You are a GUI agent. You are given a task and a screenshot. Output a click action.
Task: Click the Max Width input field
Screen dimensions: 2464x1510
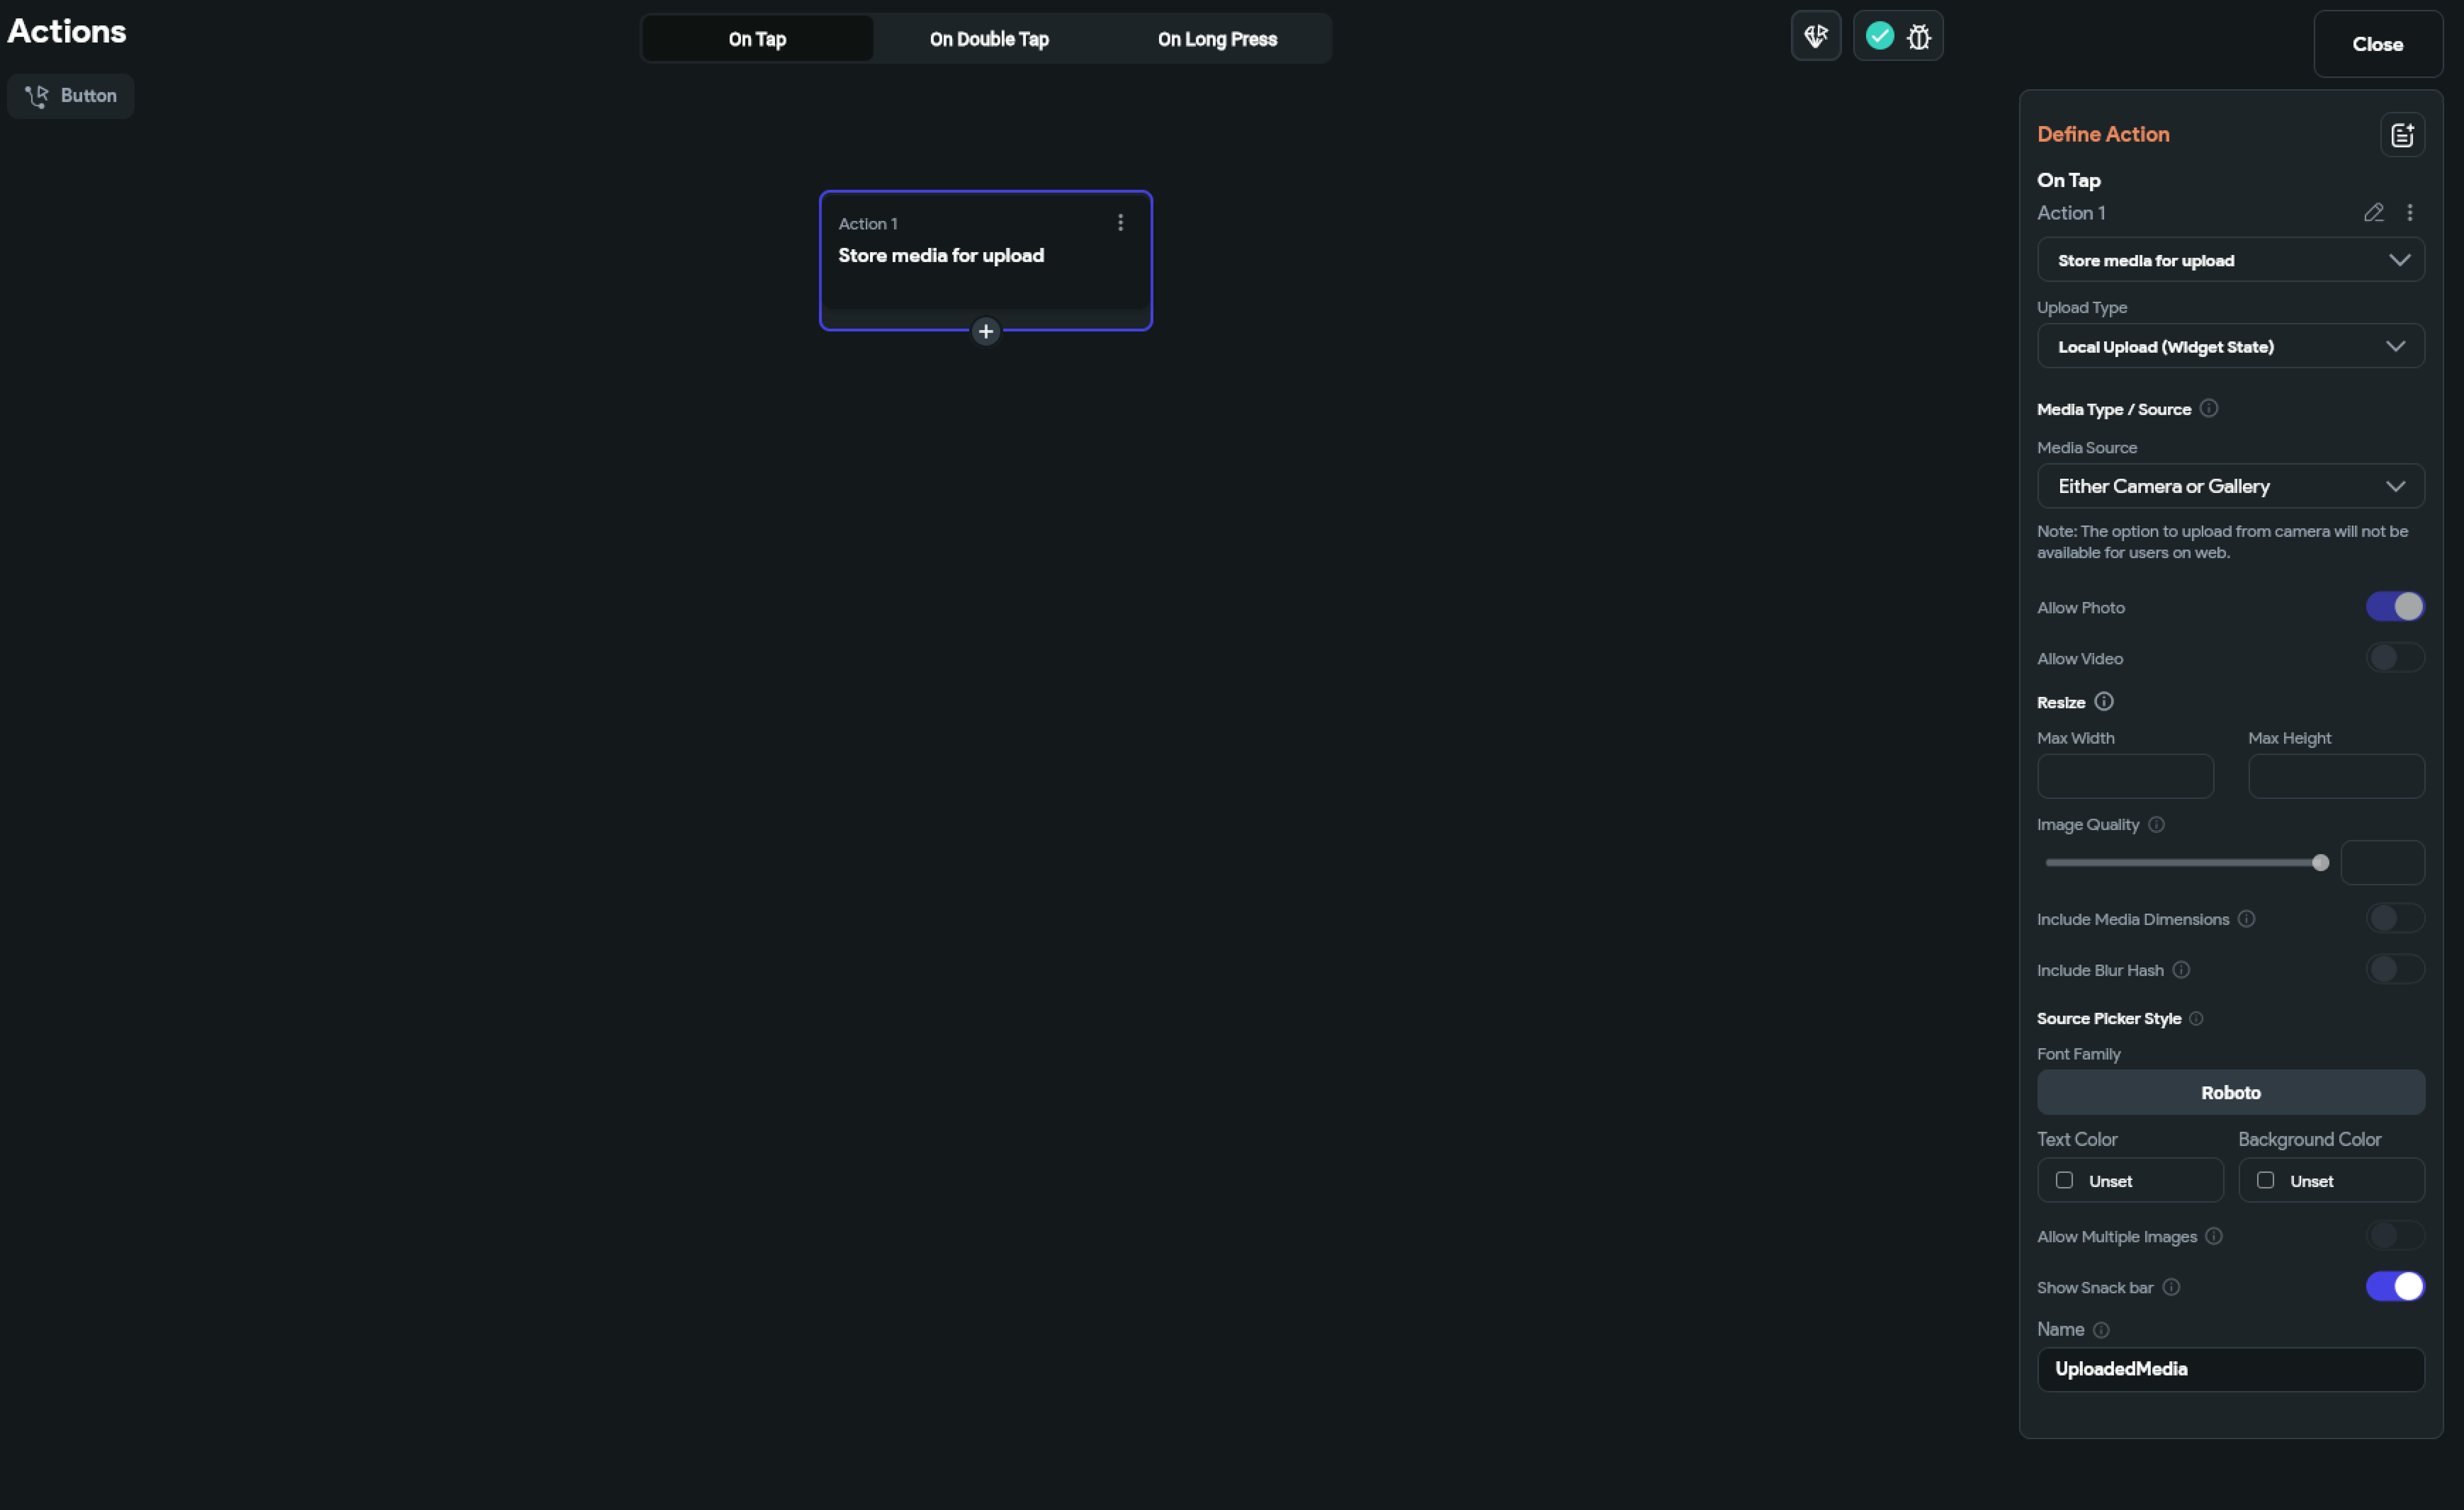pos(2125,776)
